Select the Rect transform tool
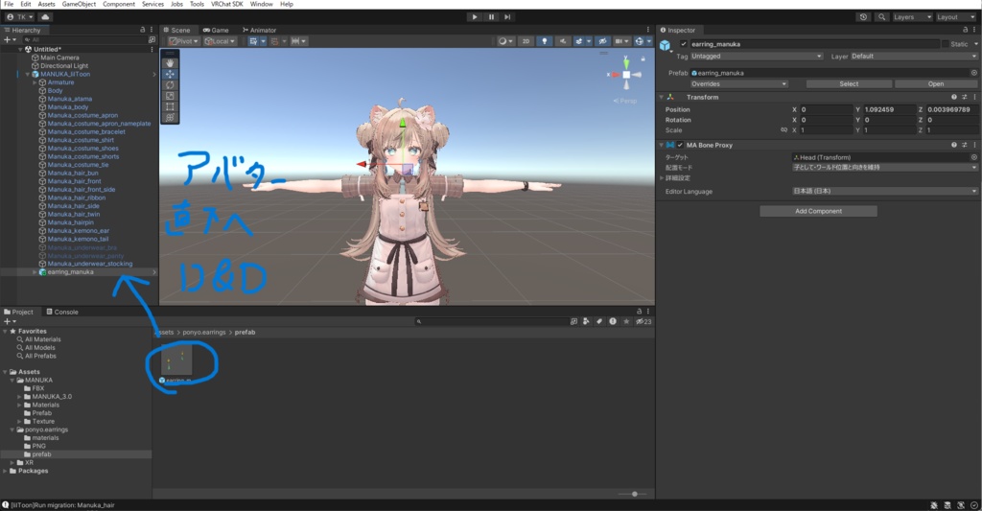This screenshot has height=511, width=982. tap(170, 106)
